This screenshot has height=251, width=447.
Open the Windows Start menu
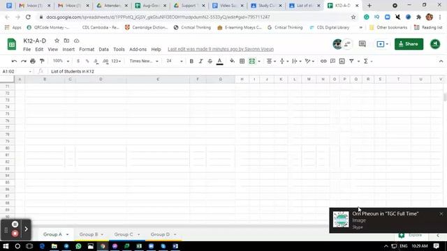(6, 246)
